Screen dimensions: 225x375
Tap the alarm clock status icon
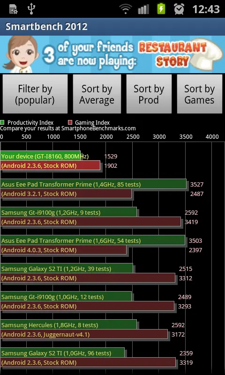pos(179,9)
